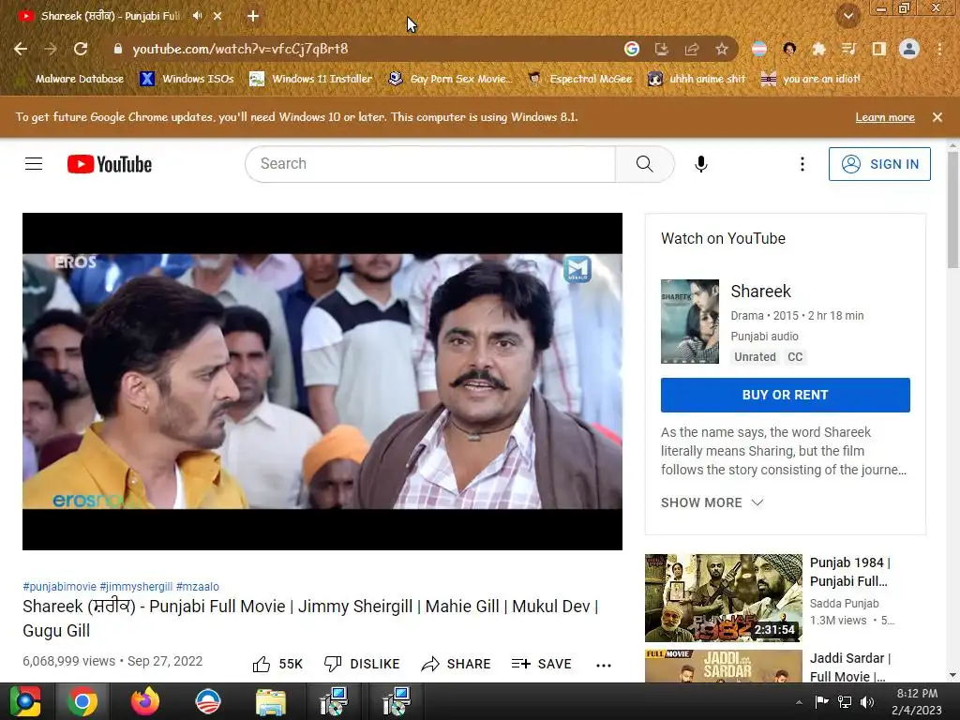Click Learn more link in infobar
The image size is (960, 720).
click(x=885, y=117)
